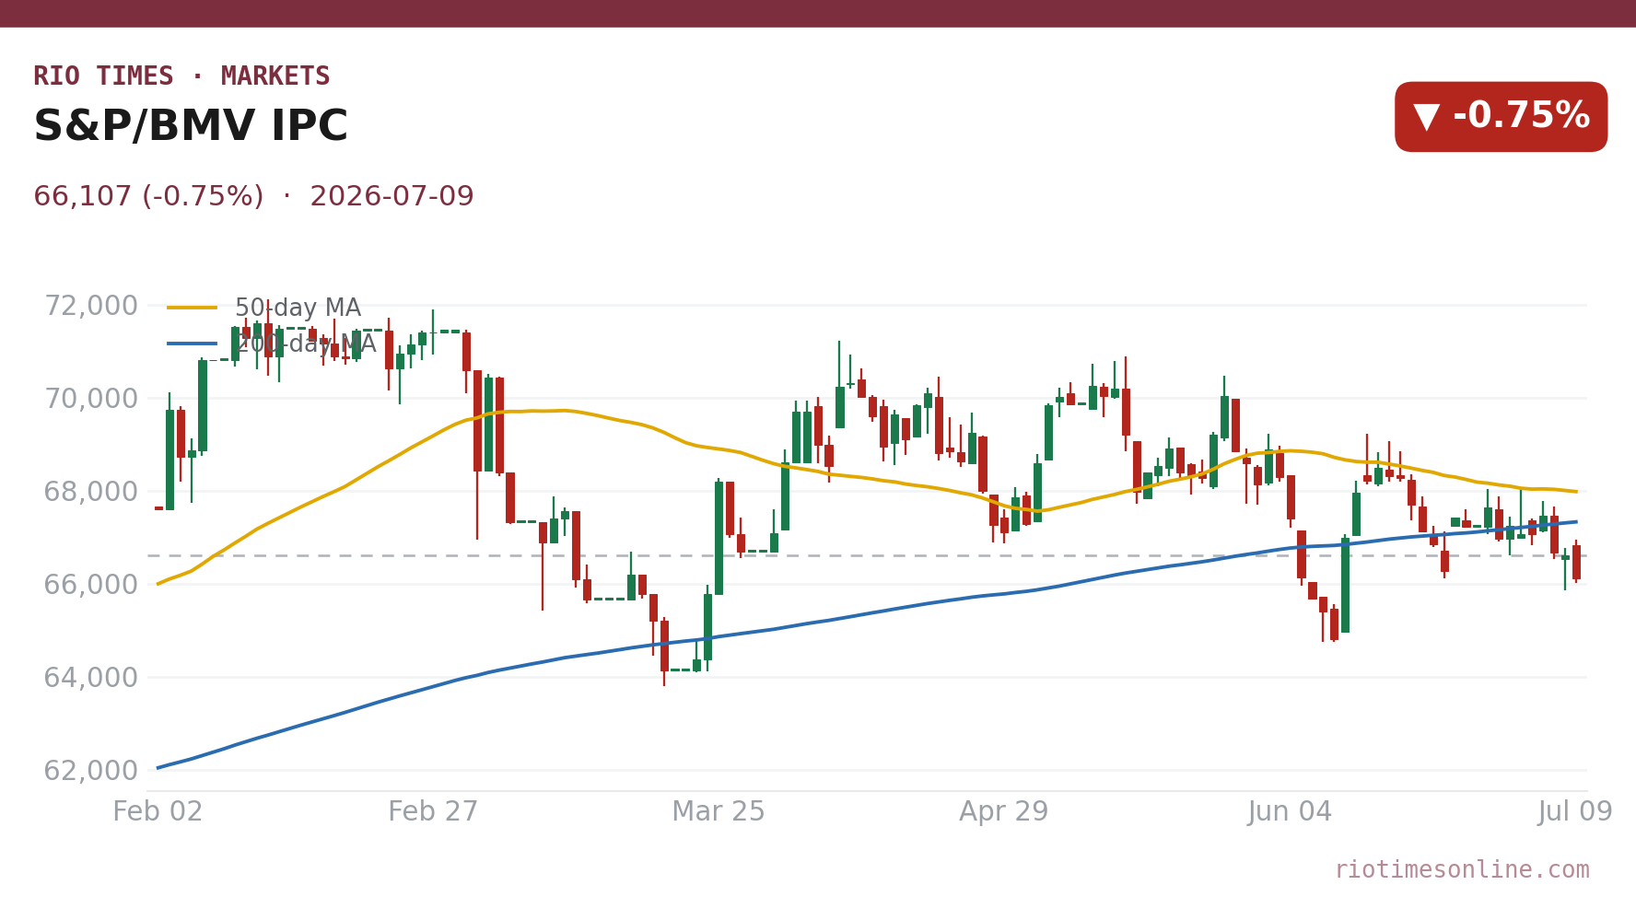Click the 62,000 y-axis label
The height and width of the screenshot is (920, 1636).
(91, 771)
